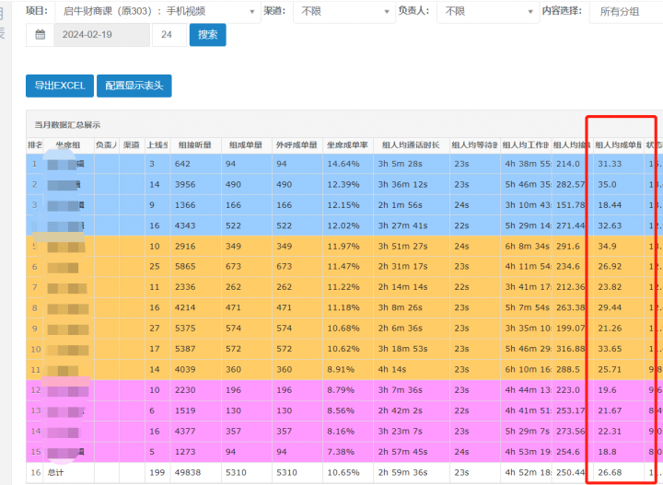Open the 项目 dropdown showing 启牛财商课
This screenshot has height=485, width=663.
[x=157, y=11]
